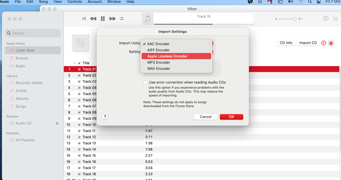Uncheck the Track 08 checkbox
This screenshot has height=180, width=341.
79,112
